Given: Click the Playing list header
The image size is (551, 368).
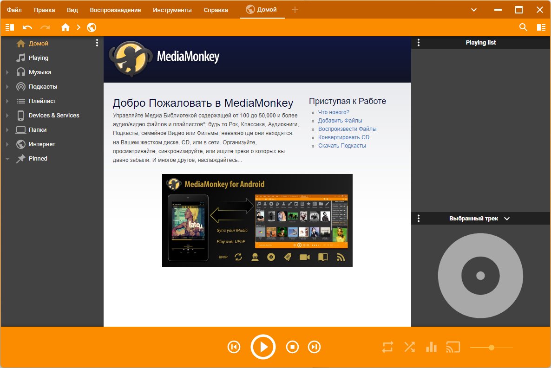Looking at the screenshot, I should (481, 43).
